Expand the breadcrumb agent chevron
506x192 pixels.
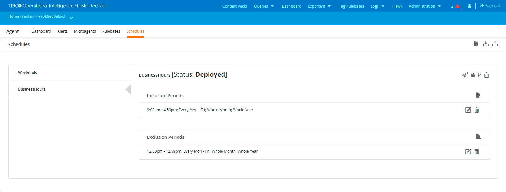click(x=72, y=18)
